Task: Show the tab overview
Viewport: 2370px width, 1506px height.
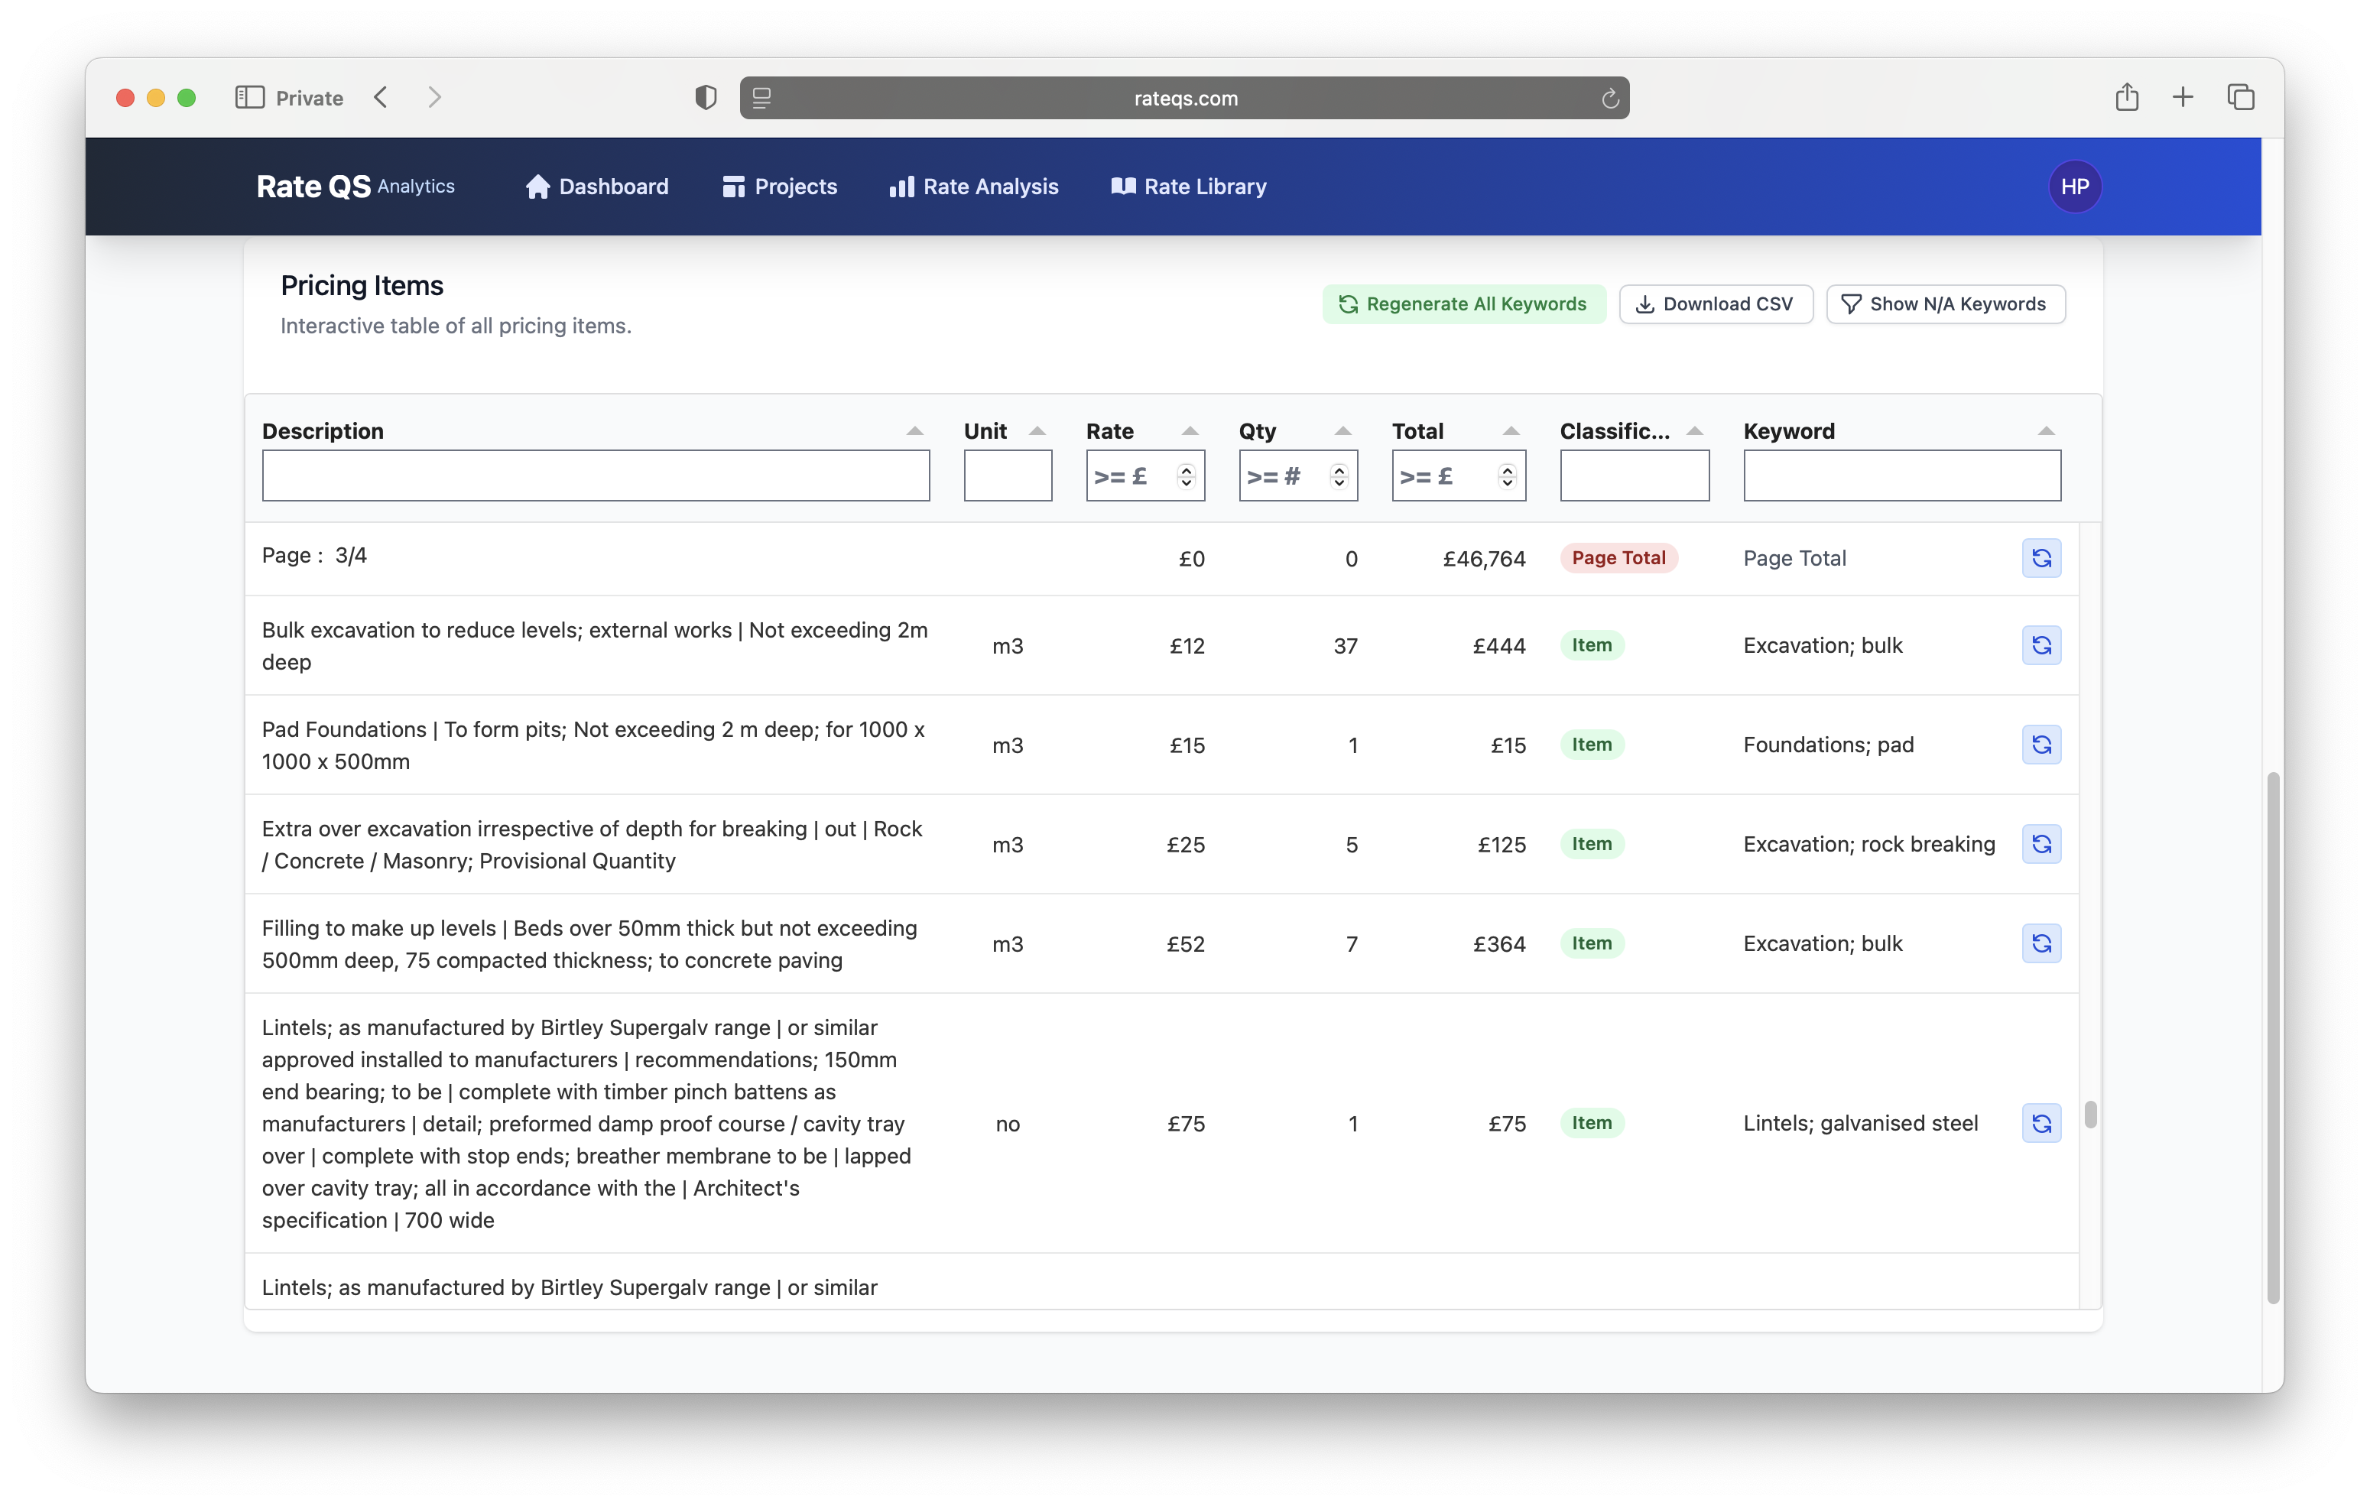Action: point(2240,97)
